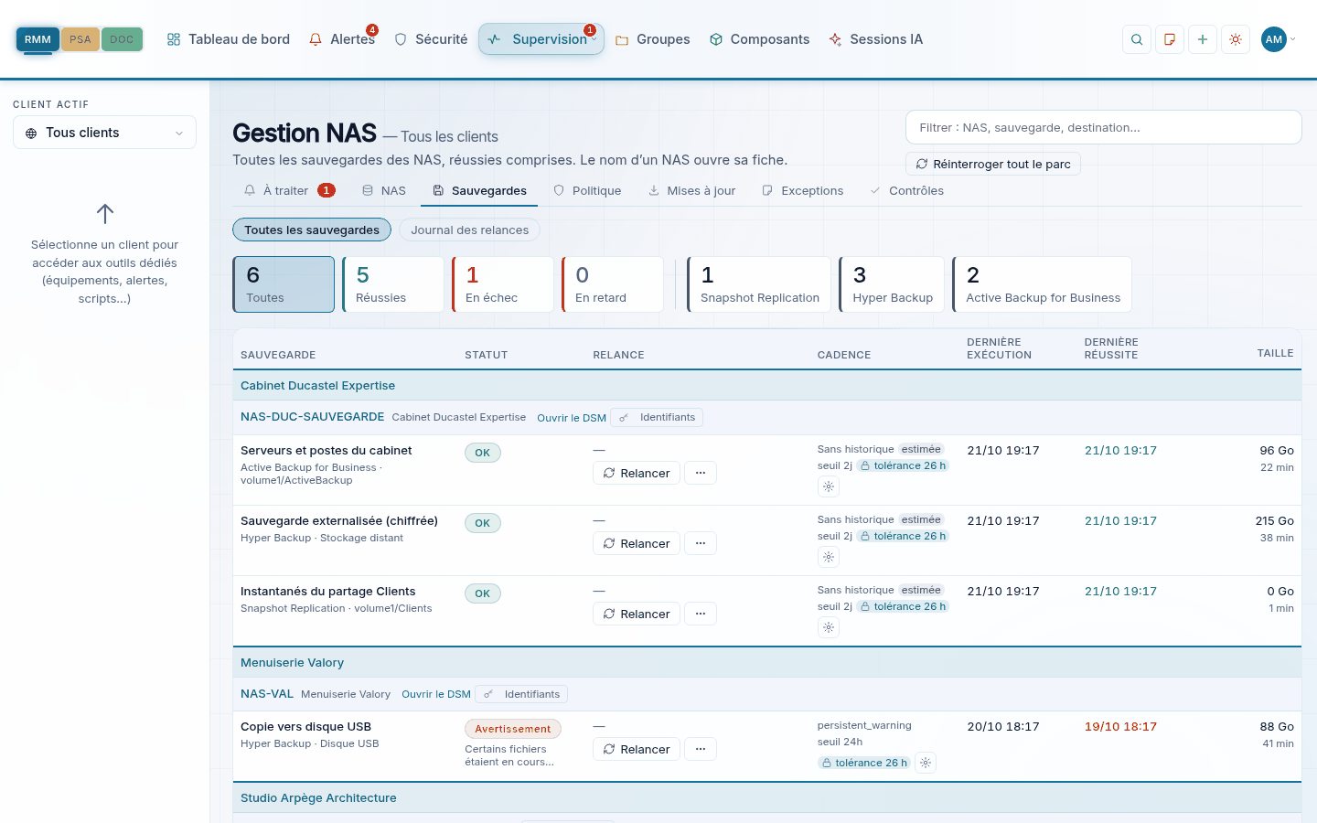
Task: Open the NAS-DUC-SAUVEGARDE link
Action: (x=313, y=417)
